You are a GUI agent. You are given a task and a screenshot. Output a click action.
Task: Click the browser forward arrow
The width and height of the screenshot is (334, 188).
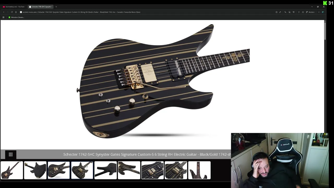tap(8, 12)
